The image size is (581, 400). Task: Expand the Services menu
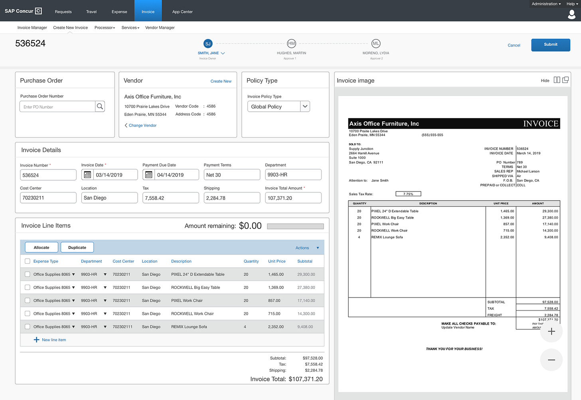tap(130, 28)
